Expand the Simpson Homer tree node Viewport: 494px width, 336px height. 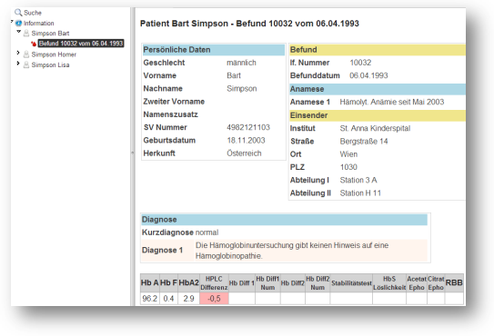pos(18,53)
